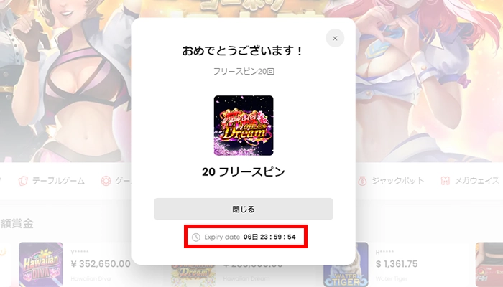Screen dimensions: 503x287
Task: Open the Water Tiger game thumbnail
Action: [x=346, y=265]
